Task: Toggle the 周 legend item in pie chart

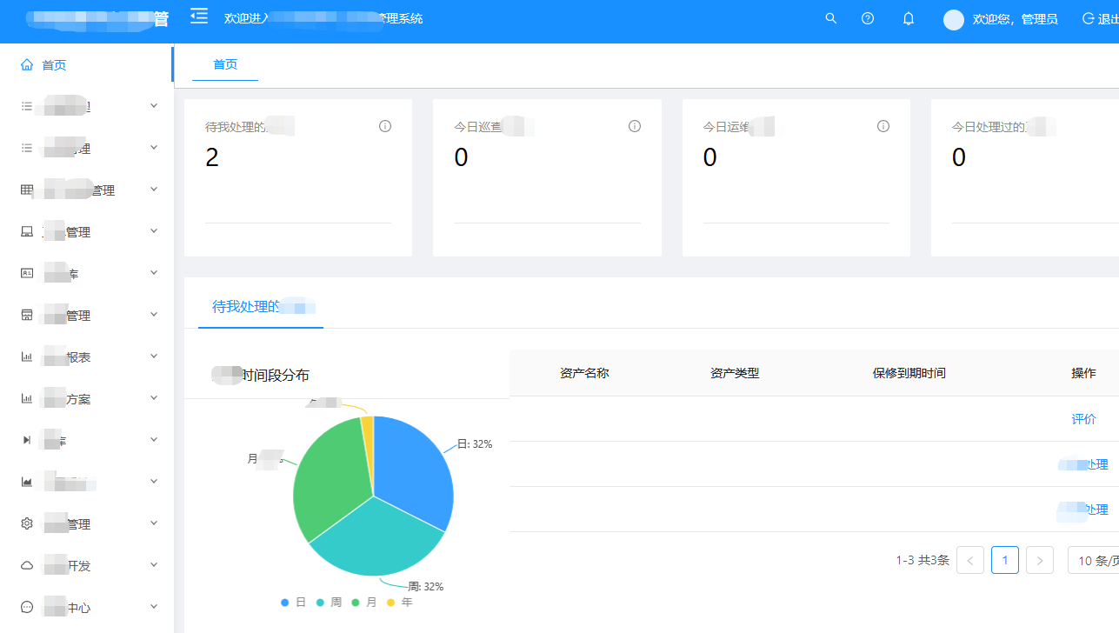Action: [329, 603]
